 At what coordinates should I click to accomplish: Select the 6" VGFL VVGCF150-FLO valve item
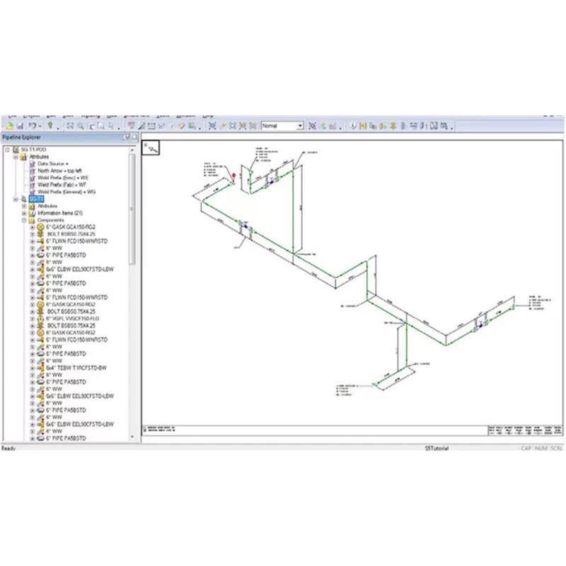click(x=73, y=319)
